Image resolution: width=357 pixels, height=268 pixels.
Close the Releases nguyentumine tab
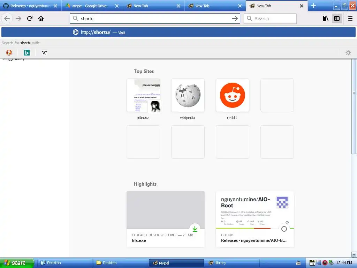tap(55, 6)
